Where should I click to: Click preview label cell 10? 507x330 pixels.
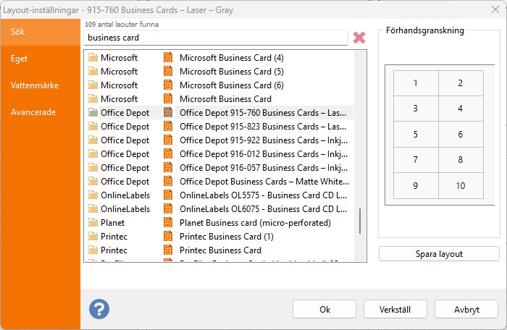click(x=461, y=185)
